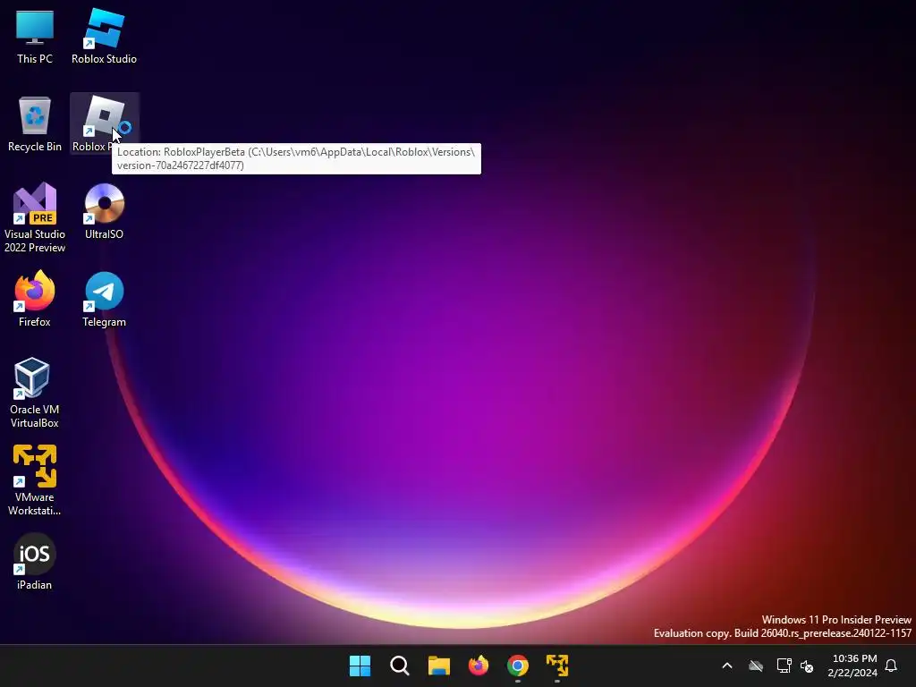
Task: Launch Firefox from the taskbar
Action: [479, 666]
